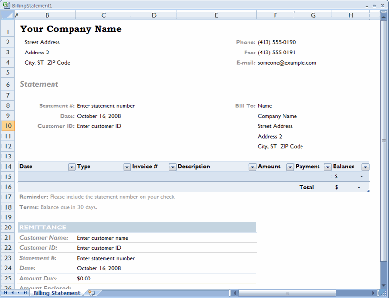This screenshot has width=389, height=298.
Task: Switch to the Billing Statement sheet tab
Action: coord(57,293)
